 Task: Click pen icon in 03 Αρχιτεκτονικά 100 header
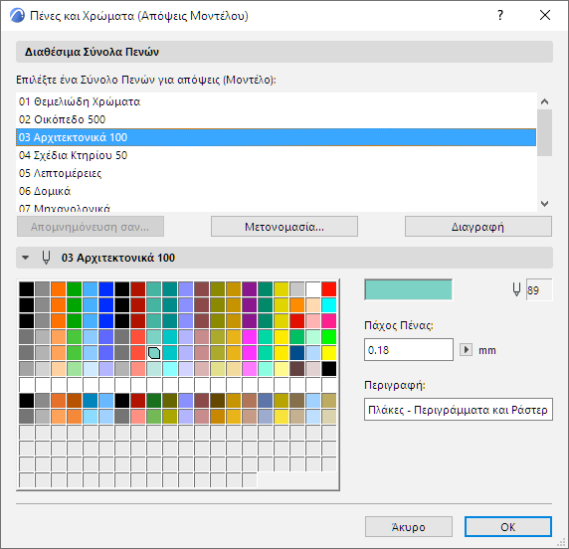point(46,258)
